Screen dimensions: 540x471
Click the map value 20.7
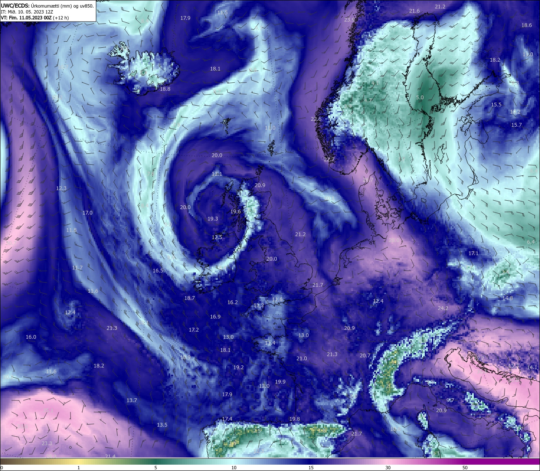[x=365, y=355]
